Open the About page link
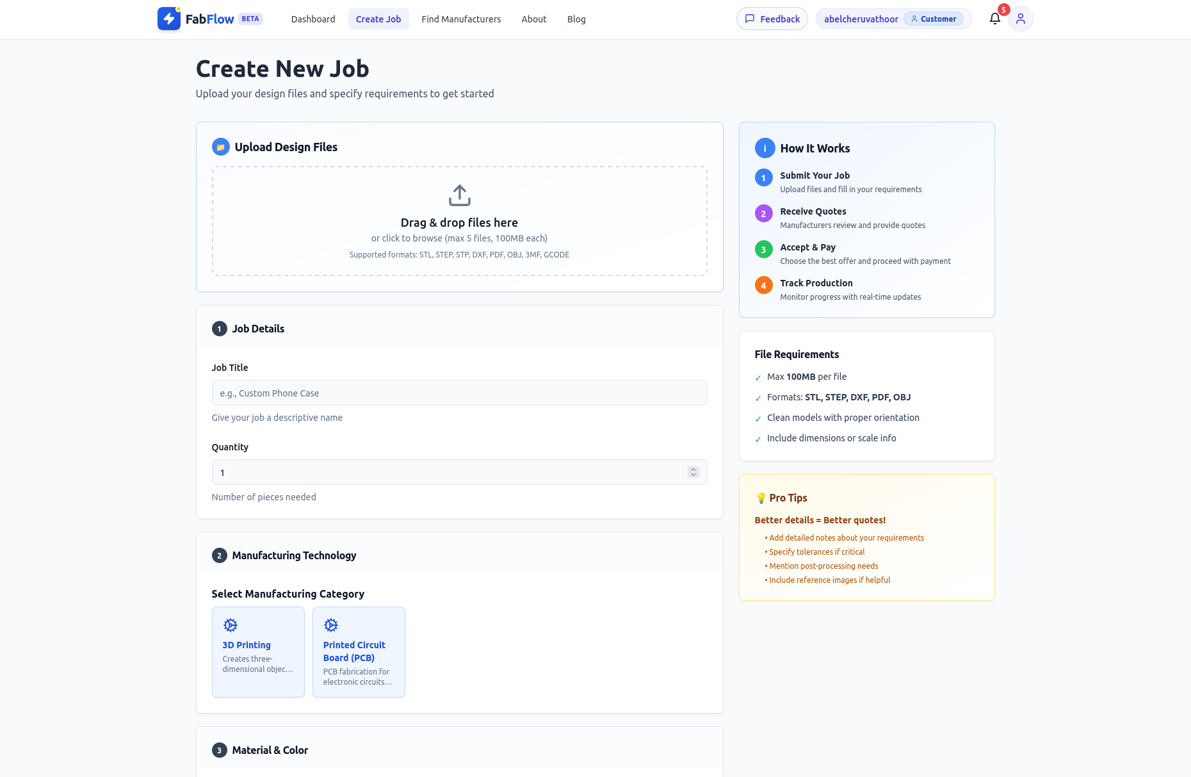Viewport: 1191px width, 777px height. 534,19
